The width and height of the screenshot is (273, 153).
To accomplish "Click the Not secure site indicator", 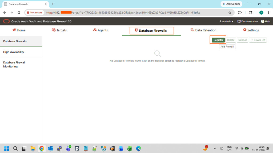I will (x=34, y=13).
